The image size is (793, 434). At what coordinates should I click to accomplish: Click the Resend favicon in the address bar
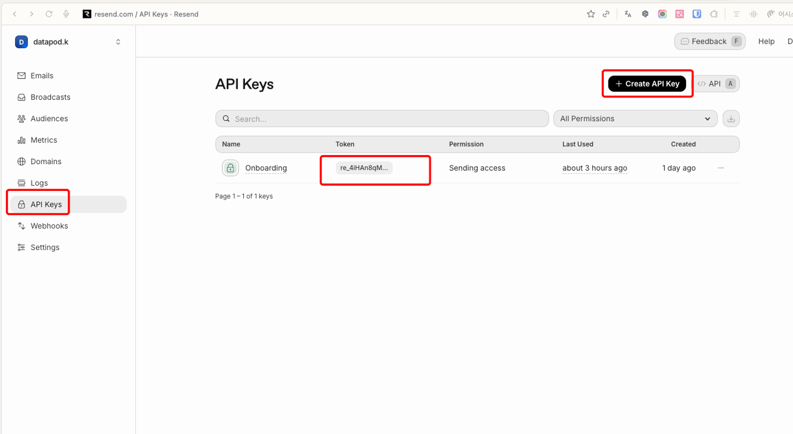[x=87, y=14]
